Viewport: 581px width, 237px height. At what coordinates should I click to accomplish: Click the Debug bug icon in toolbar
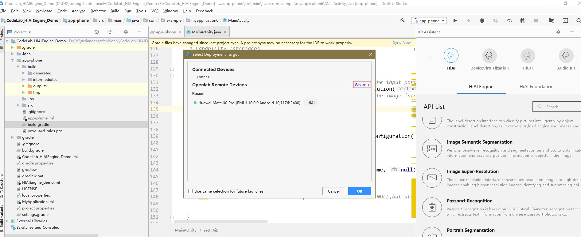482,21
